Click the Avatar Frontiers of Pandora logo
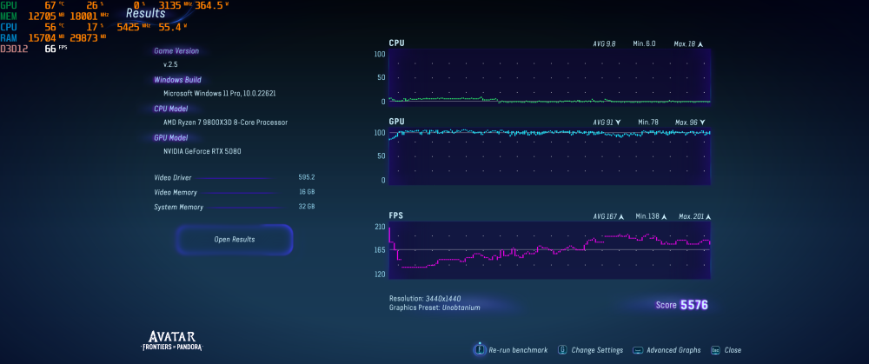Viewport: 869px width, 364px height. click(172, 341)
